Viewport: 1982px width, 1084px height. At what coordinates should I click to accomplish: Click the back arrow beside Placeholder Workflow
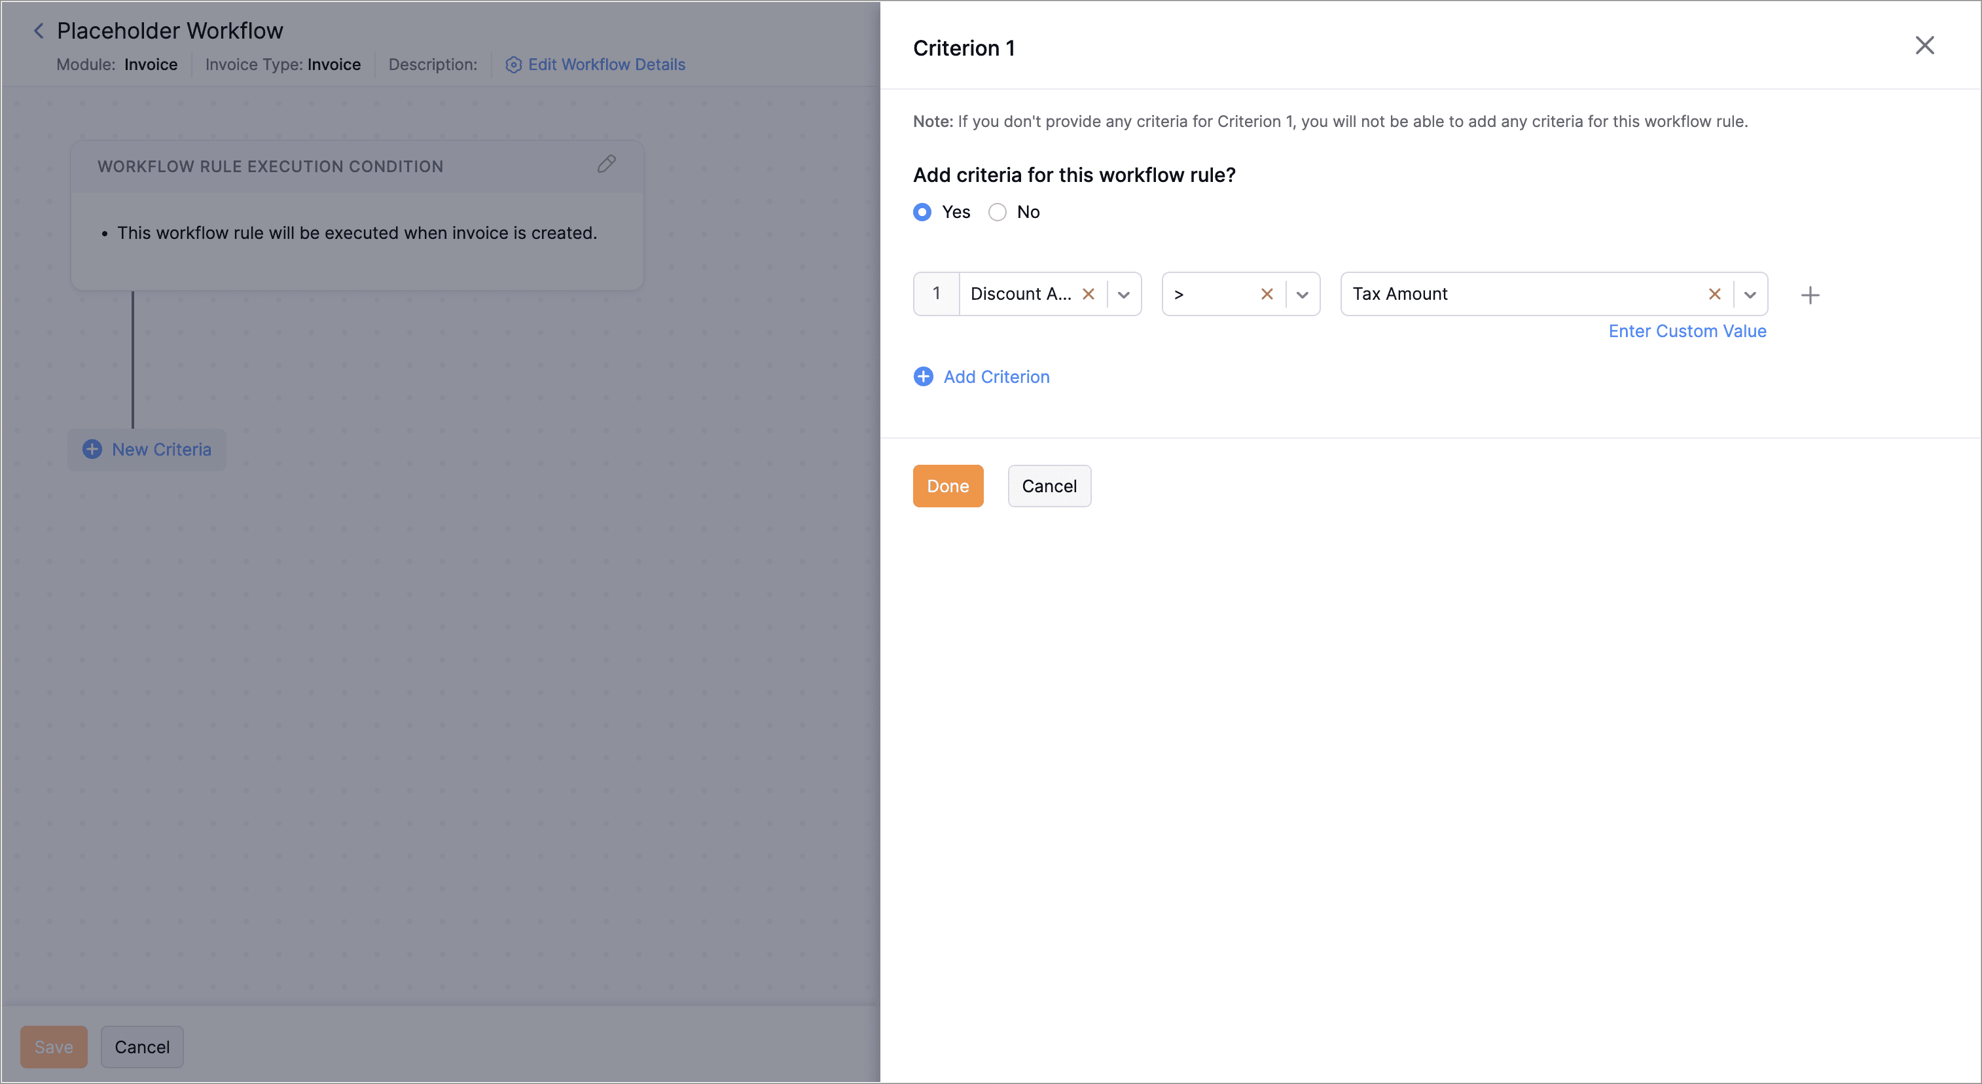[39, 31]
